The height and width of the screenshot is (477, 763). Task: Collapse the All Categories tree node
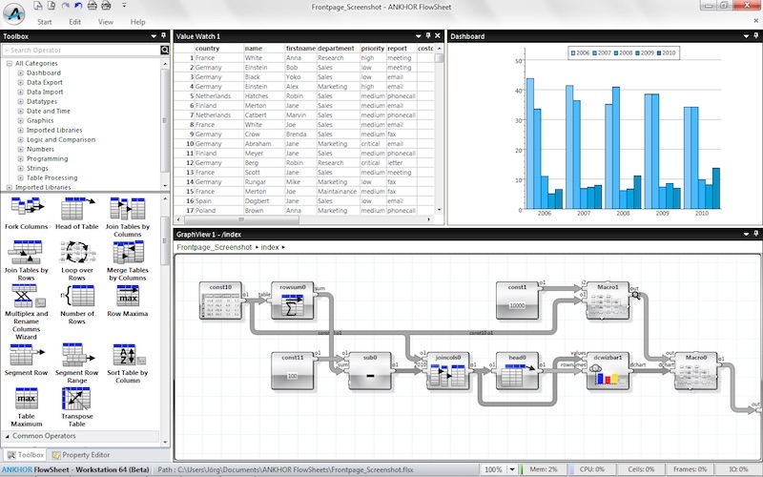point(9,63)
